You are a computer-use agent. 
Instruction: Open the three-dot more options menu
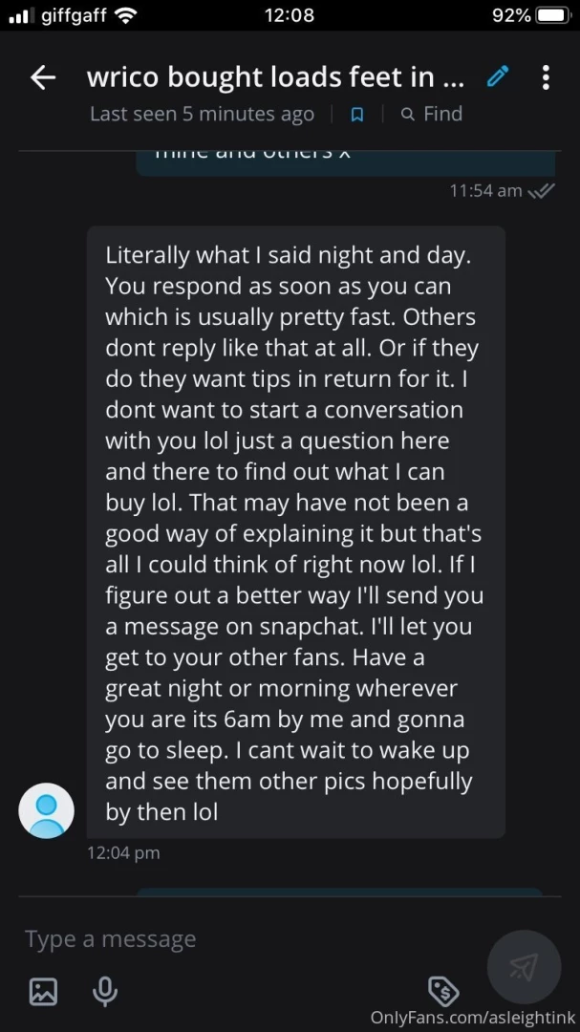(x=545, y=77)
